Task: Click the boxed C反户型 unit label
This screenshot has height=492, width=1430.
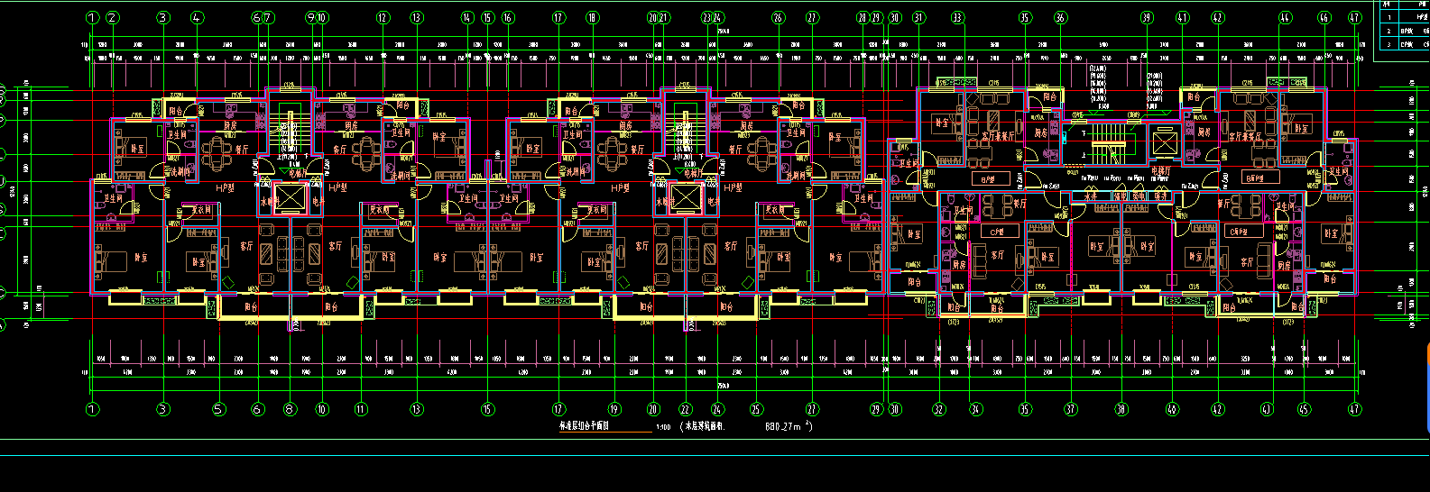Action: (x=1244, y=232)
